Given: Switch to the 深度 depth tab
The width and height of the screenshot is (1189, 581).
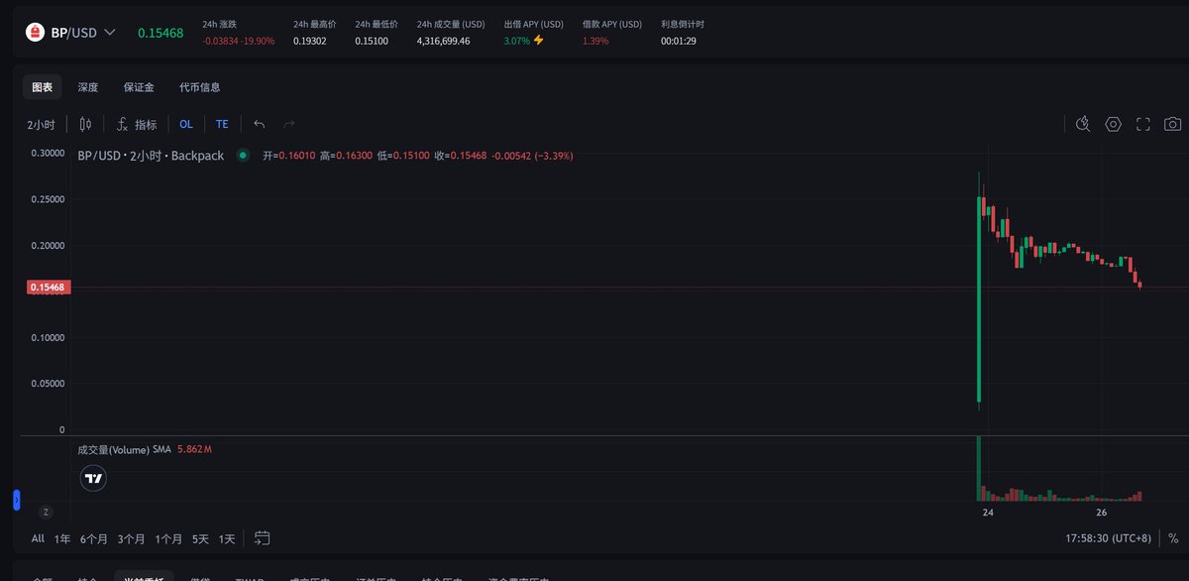Looking at the screenshot, I should [x=88, y=87].
